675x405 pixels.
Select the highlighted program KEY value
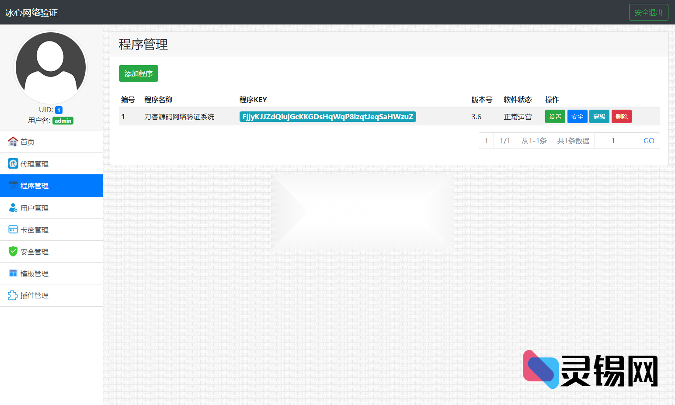coord(327,117)
